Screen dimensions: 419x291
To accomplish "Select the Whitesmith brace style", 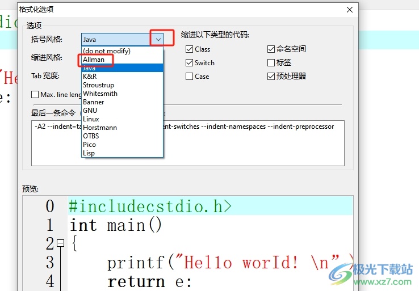I will pyautogui.click(x=100, y=94).
